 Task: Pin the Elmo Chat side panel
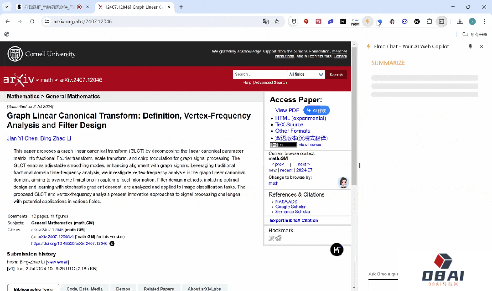click(470, 47)
